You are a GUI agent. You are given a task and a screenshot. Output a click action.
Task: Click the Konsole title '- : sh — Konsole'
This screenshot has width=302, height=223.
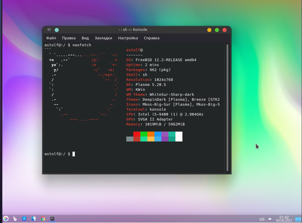coord(133,29)
